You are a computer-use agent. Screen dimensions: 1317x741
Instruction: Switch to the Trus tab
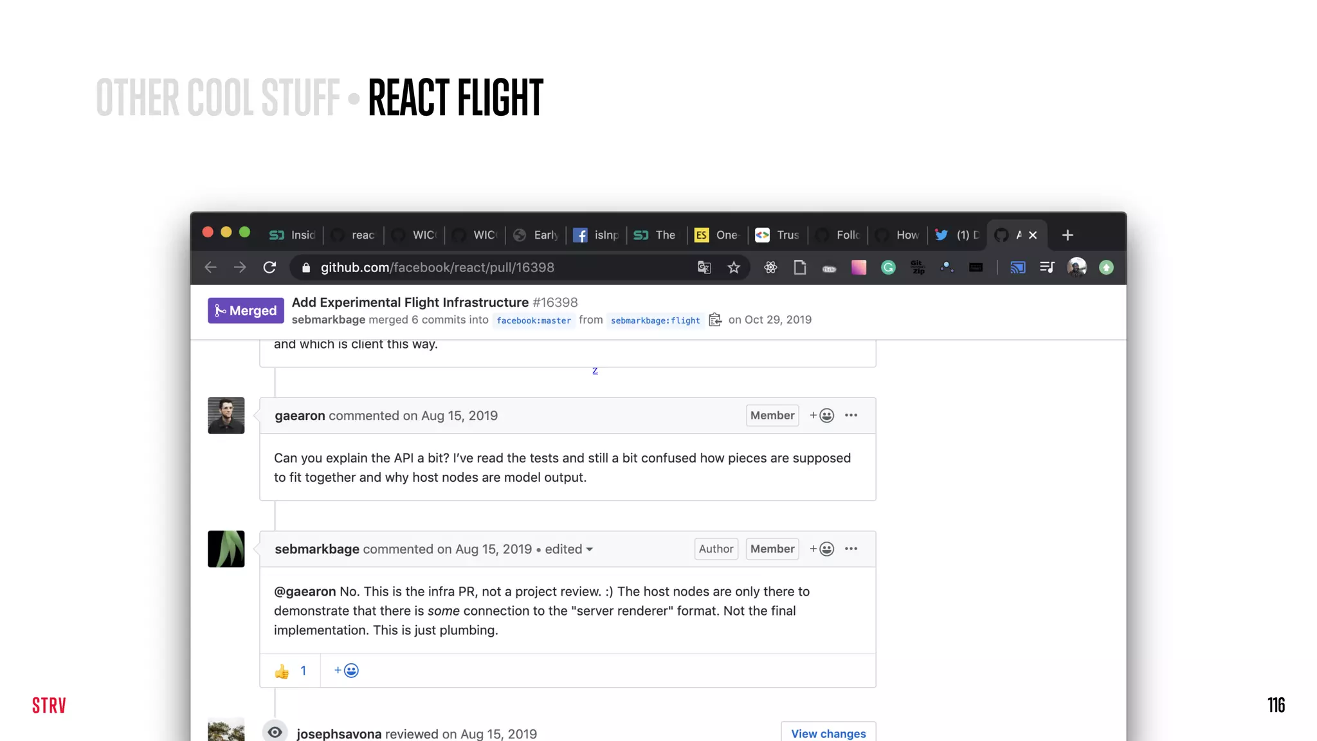778,235
